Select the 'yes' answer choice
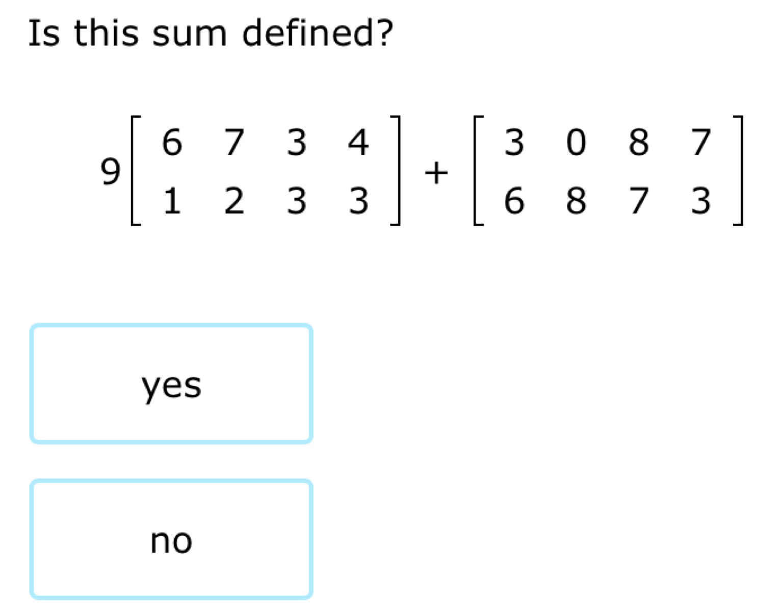 click(x=171, y=384)
